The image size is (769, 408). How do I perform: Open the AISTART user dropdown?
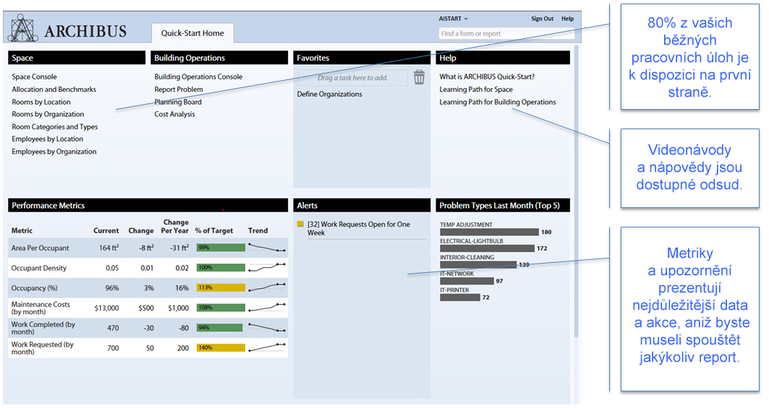[453, 19]
